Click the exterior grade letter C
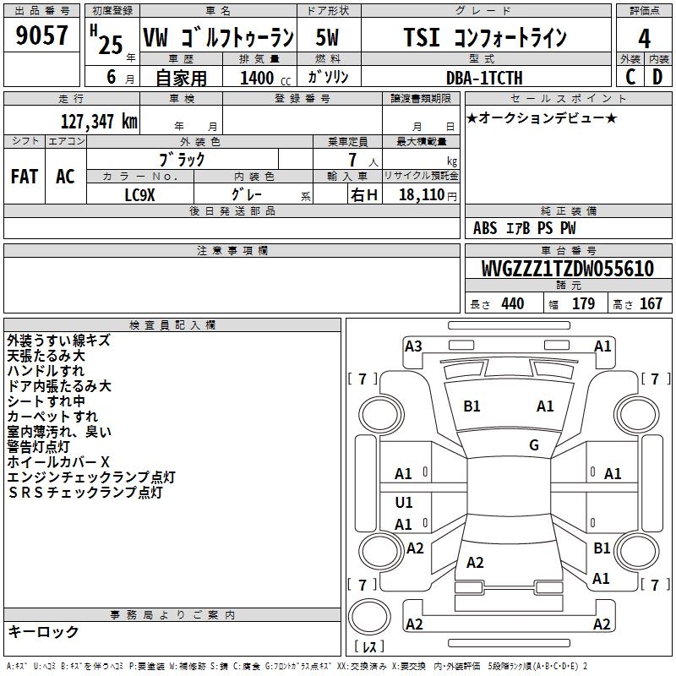Viewport: 676px width, 676px height. pos(630,77)
